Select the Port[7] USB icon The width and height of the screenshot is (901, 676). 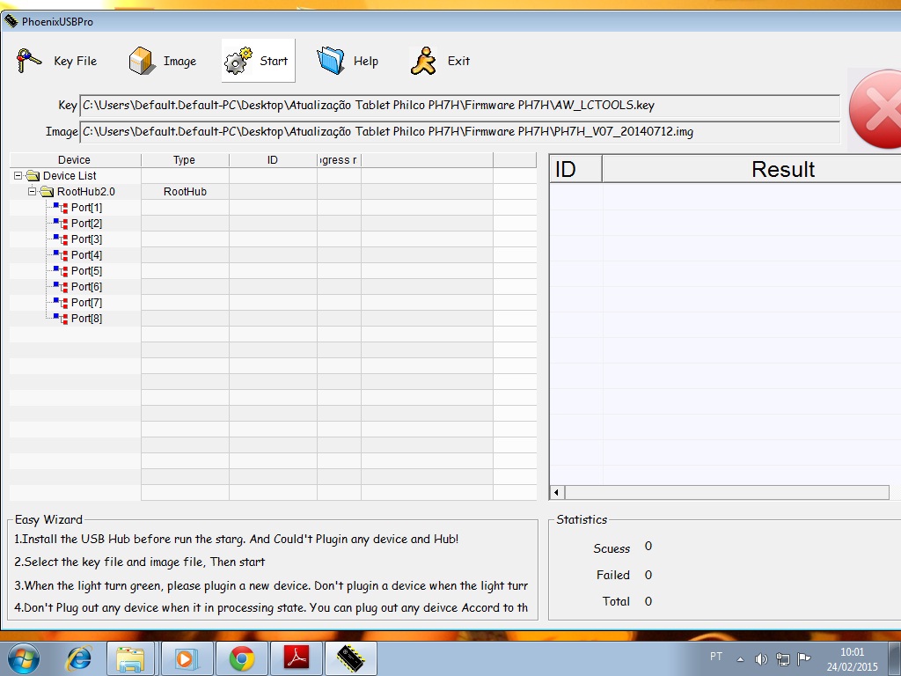(61, 303)
